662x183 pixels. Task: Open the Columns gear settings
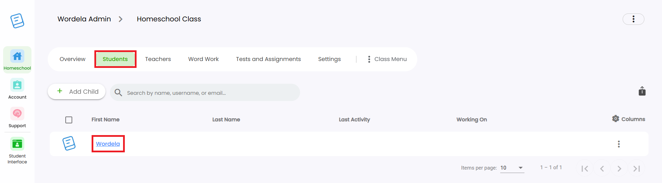pos(628,119)
